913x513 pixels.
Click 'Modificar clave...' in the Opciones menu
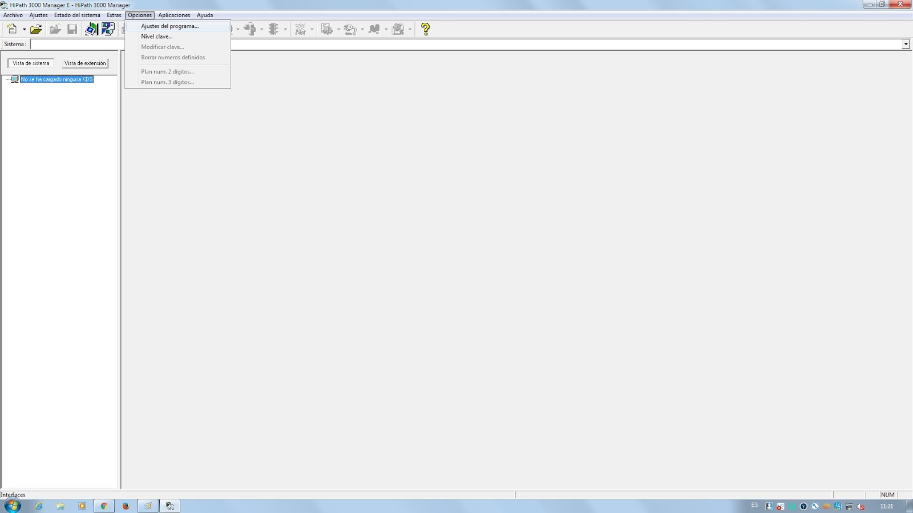177,47
